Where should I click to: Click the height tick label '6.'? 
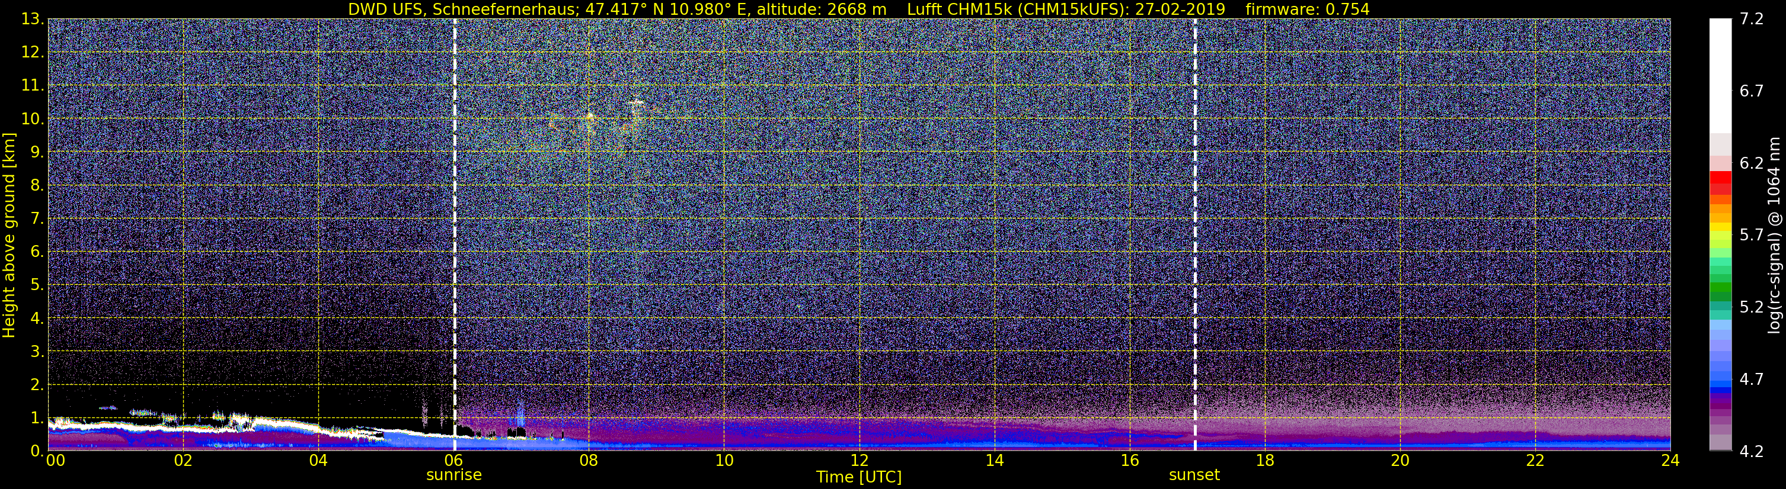tap(37, 252)
